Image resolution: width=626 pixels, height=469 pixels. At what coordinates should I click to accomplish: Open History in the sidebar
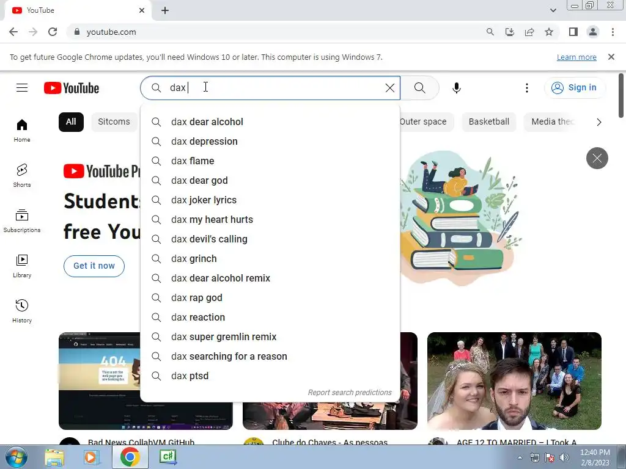[22, 311]
